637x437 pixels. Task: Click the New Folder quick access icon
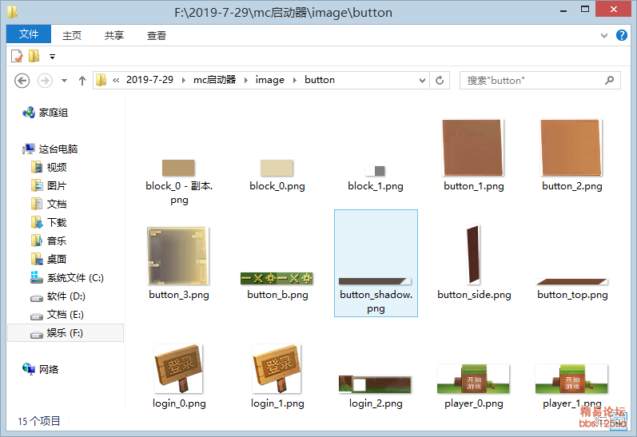point(34,56)
